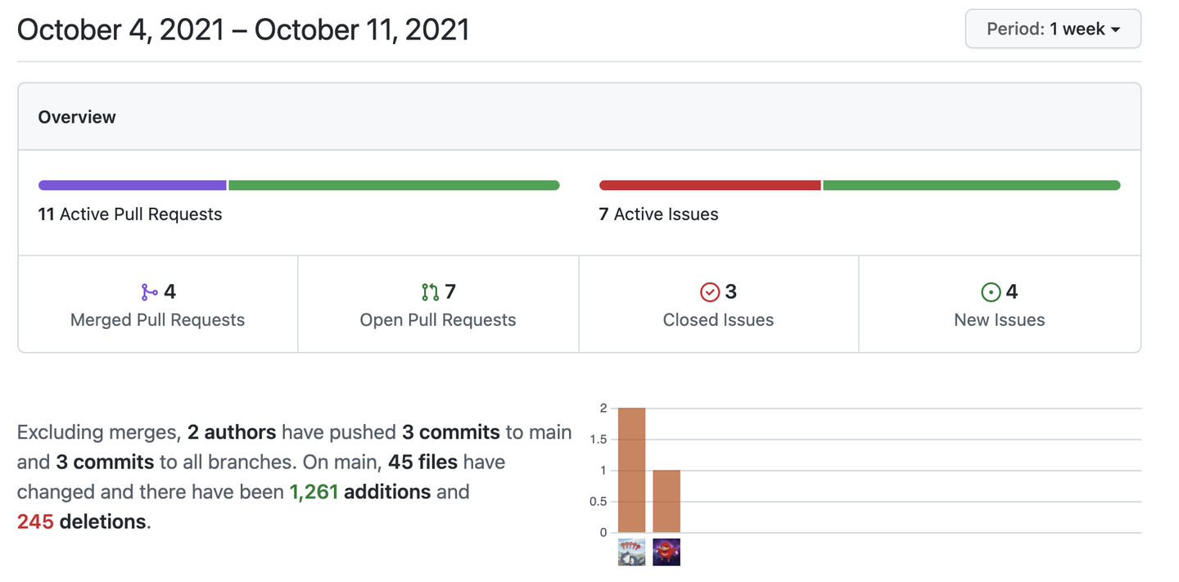Open the Period: 1 week dropdown
Viewport: 1179px width, 582px height.
tap(1053, 29)
